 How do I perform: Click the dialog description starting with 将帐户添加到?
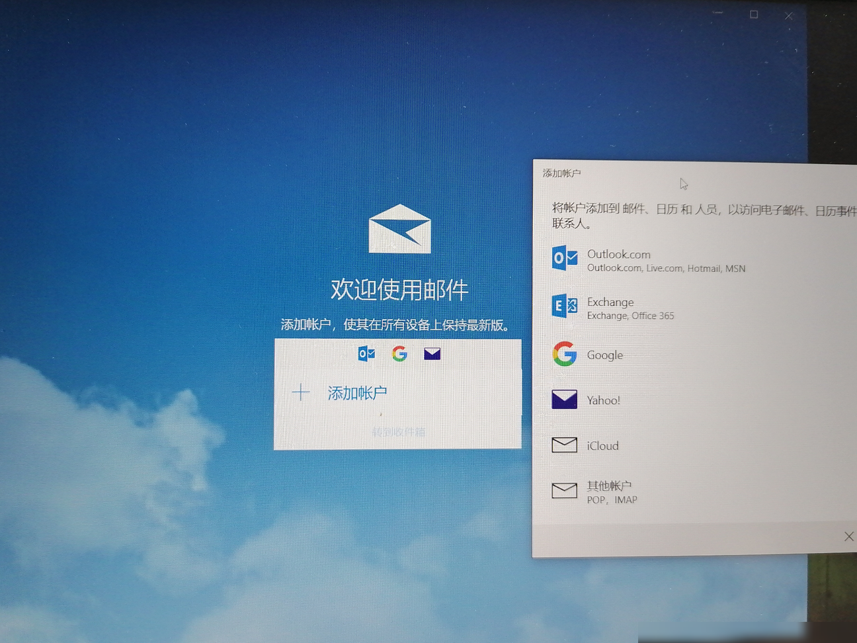click(x=704, y=216)
